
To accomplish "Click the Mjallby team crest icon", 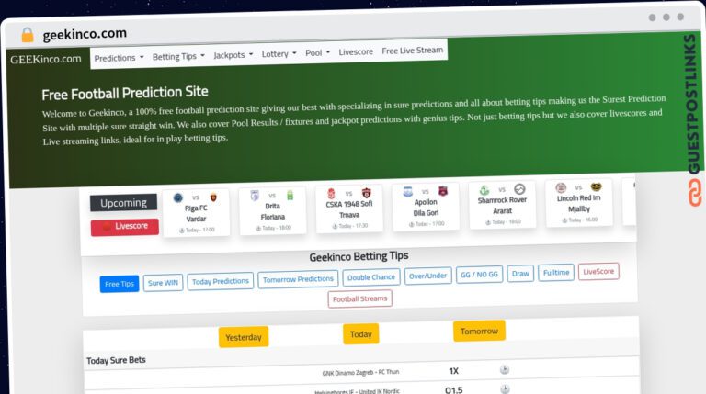I will [x=596, y=186].
